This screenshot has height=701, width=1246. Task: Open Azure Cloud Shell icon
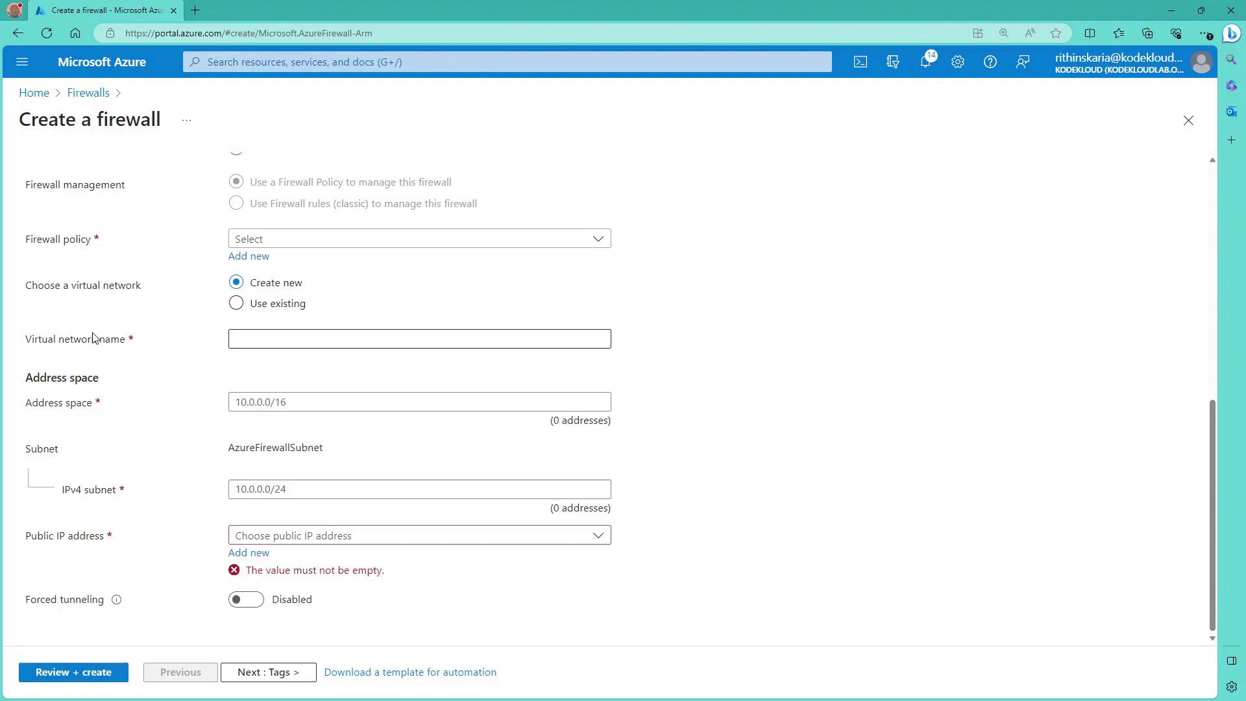click(x=860, y=62)
